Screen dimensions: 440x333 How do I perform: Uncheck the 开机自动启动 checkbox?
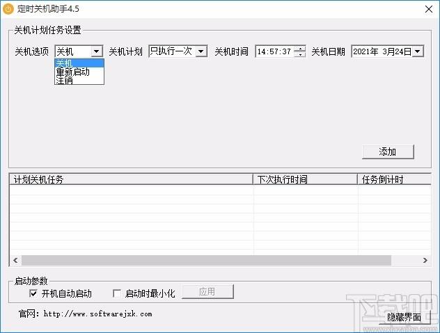coord(33,293)
